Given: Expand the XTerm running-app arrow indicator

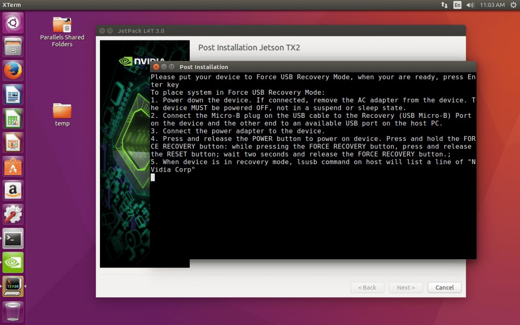Looking at the screenshot, I should pyautogui.click(x=25, y=286).
